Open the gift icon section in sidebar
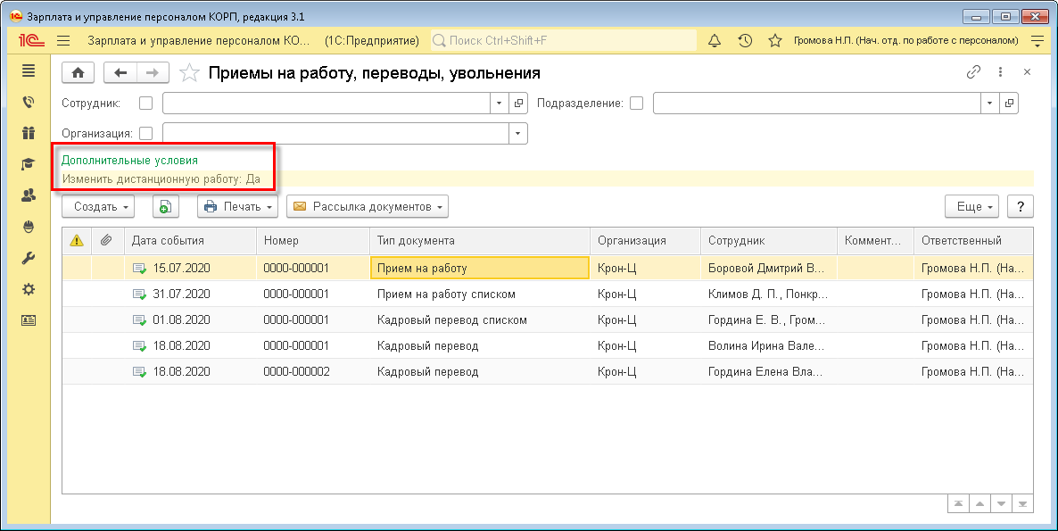 pyautogui.click(x=29, y=133)
